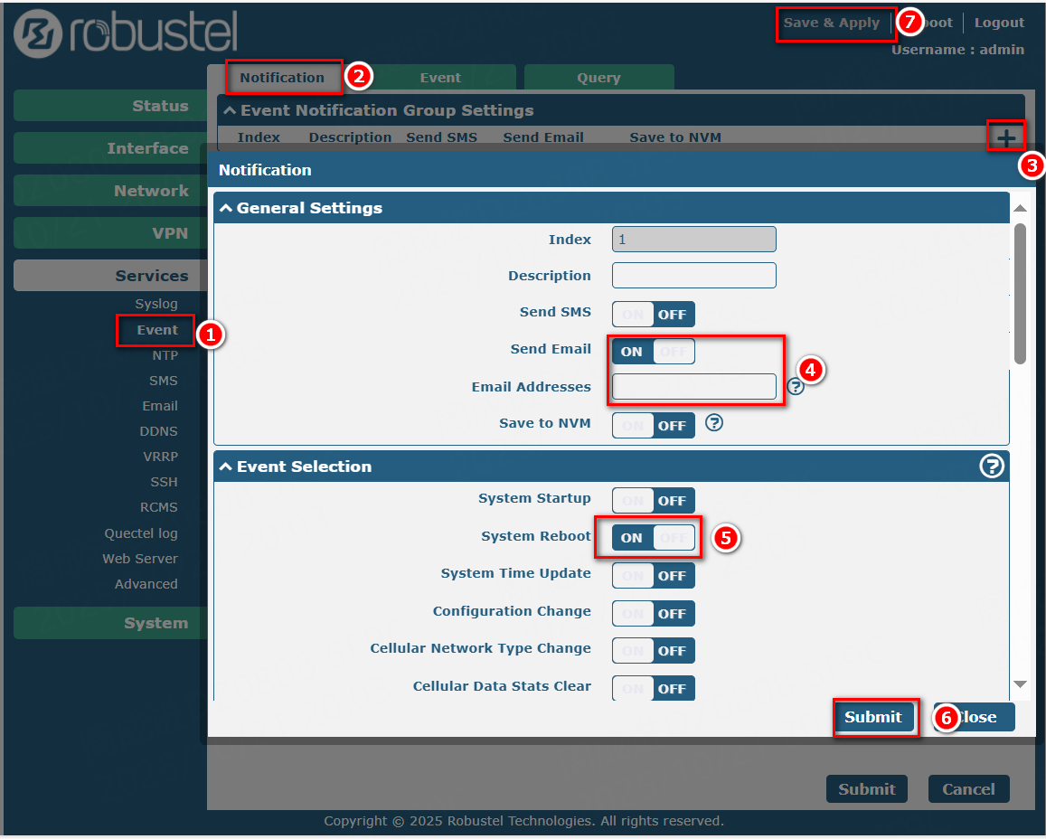This screenshot has height=839, width=1046.
Task: Click the plus icon to add notification group
Action: (1006, 138)
